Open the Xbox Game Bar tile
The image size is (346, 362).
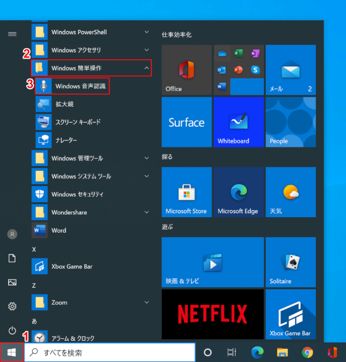[291, 314]
